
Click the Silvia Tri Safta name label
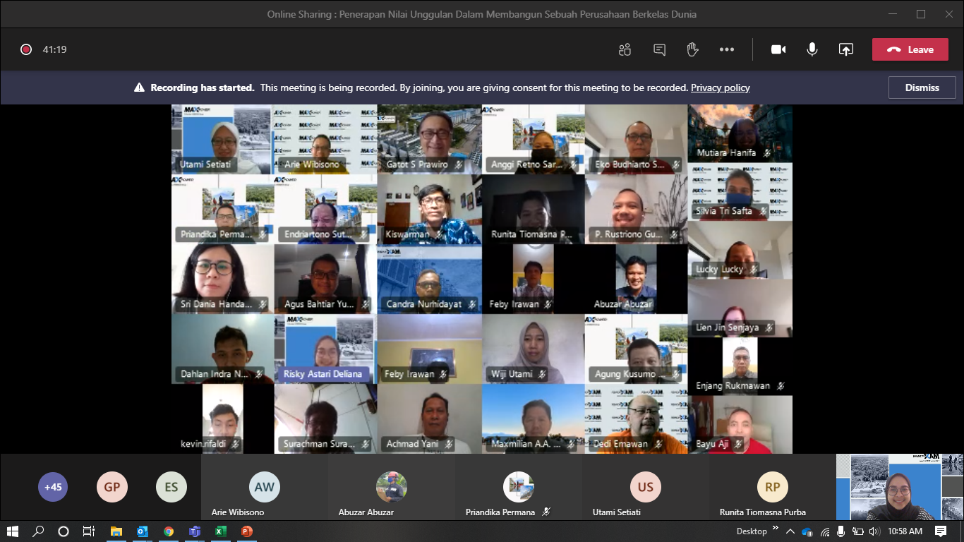[723, 211]
